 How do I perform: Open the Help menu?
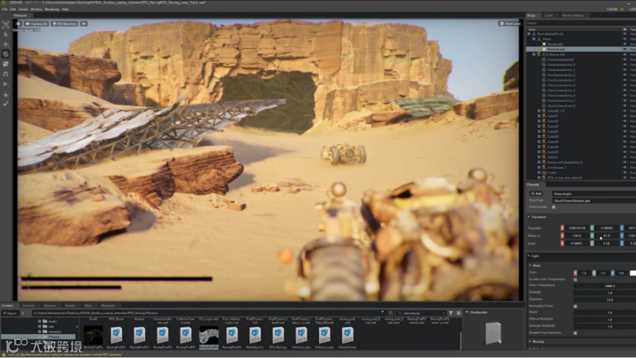pyautogui.click(x=65, y=9)
